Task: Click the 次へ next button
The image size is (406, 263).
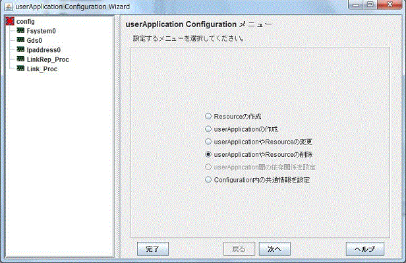Action: [x=274, y=248]
